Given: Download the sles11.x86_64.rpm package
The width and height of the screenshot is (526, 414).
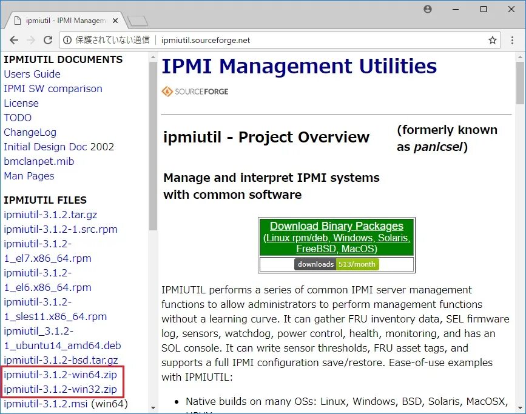Looking at the screenshot, I should [x=55, y=309].
